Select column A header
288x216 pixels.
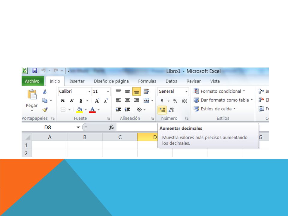coord(49,137)
